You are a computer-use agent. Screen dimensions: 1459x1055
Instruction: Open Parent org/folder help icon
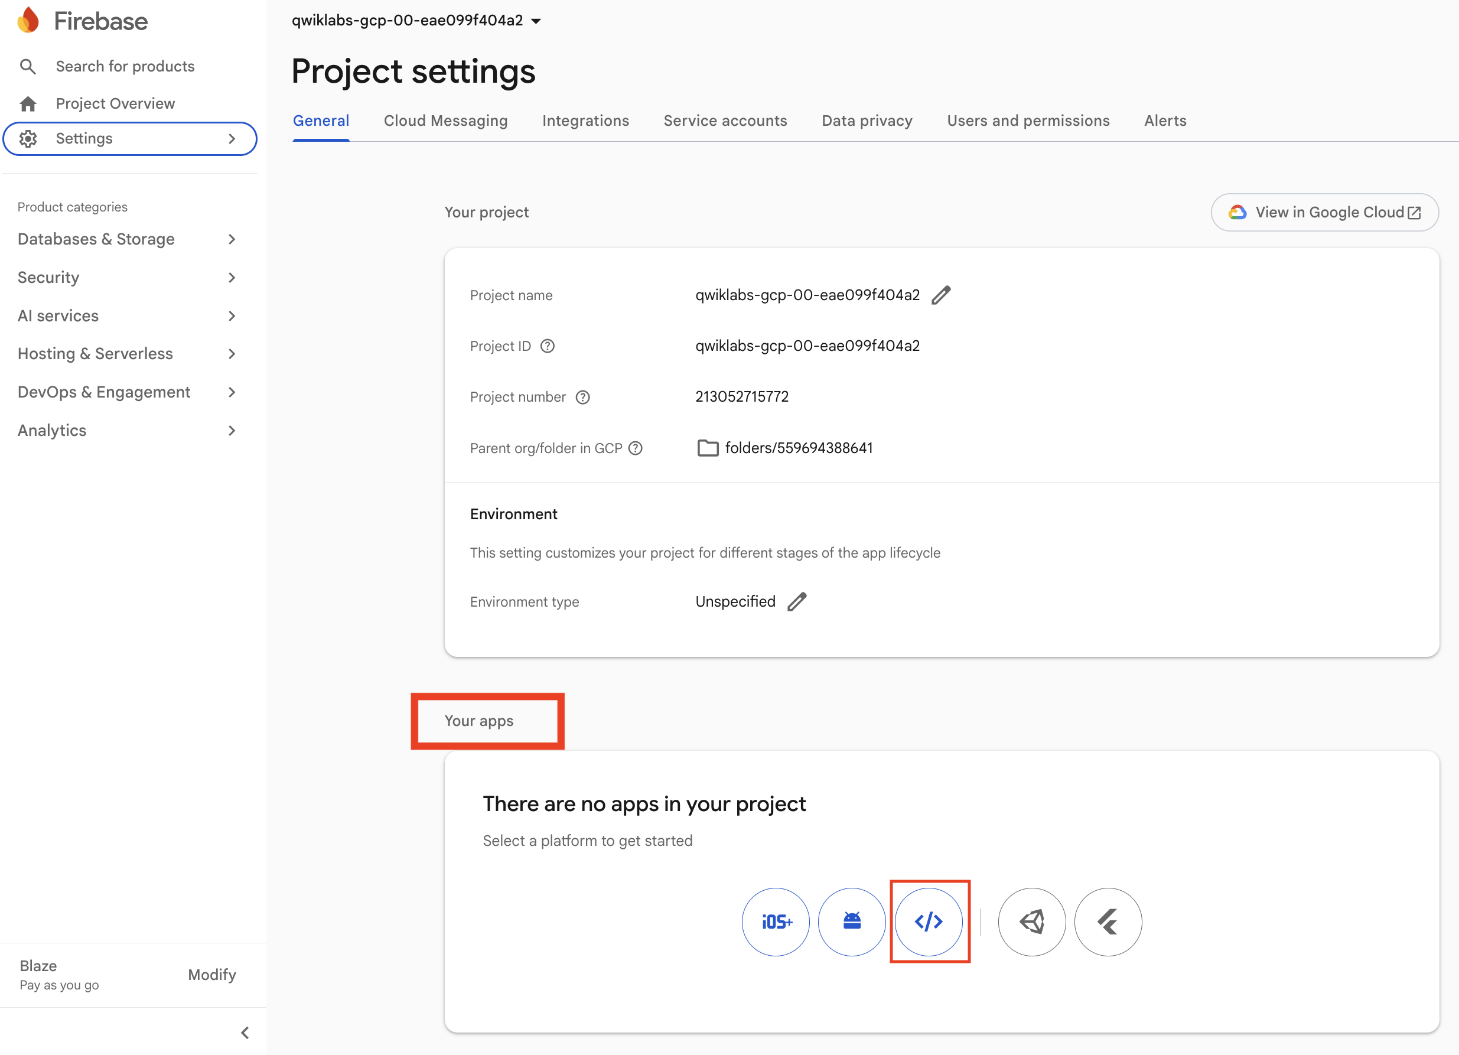coord(636,448)
